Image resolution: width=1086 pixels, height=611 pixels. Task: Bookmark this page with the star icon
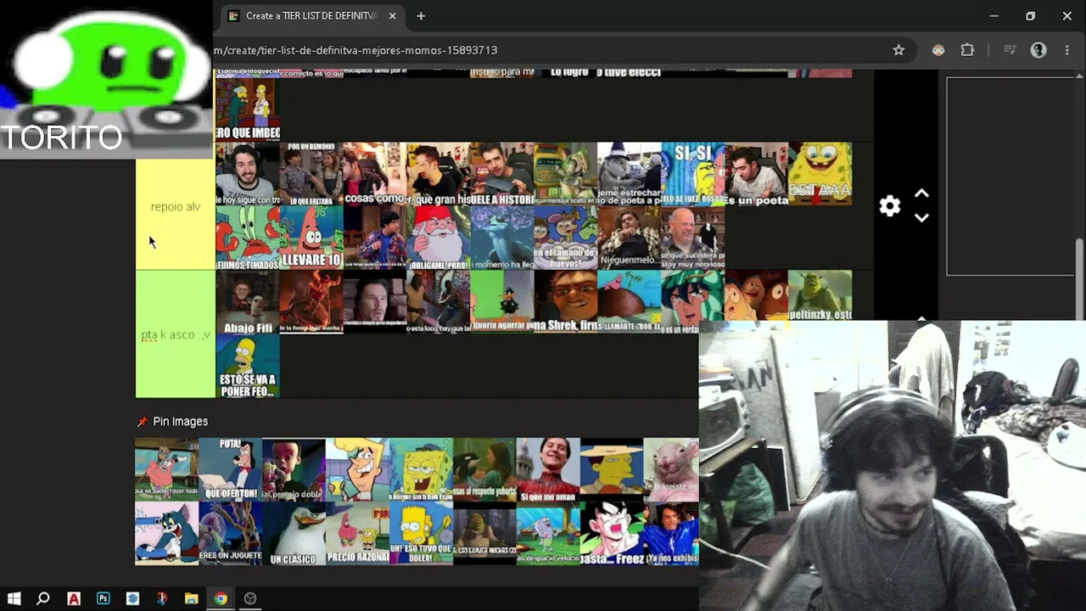[x=898, y=50]
